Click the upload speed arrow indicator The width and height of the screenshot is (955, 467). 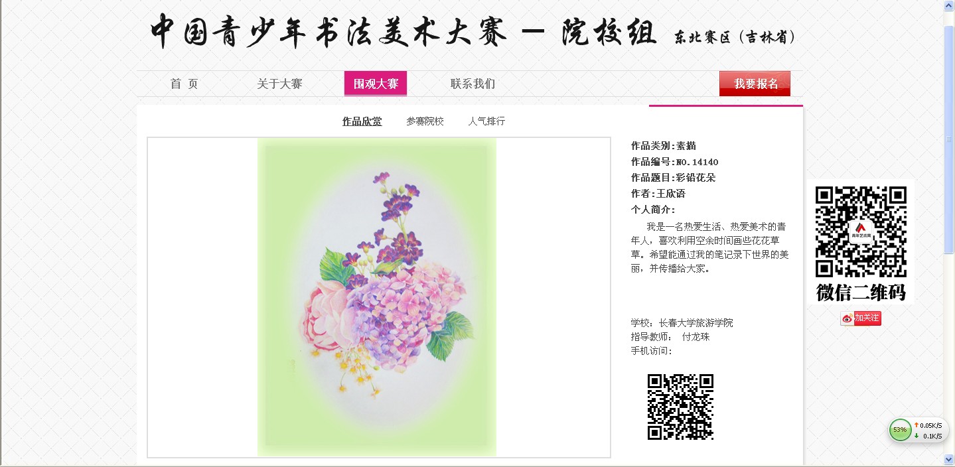pyautogui.click(x=917, y=425)
